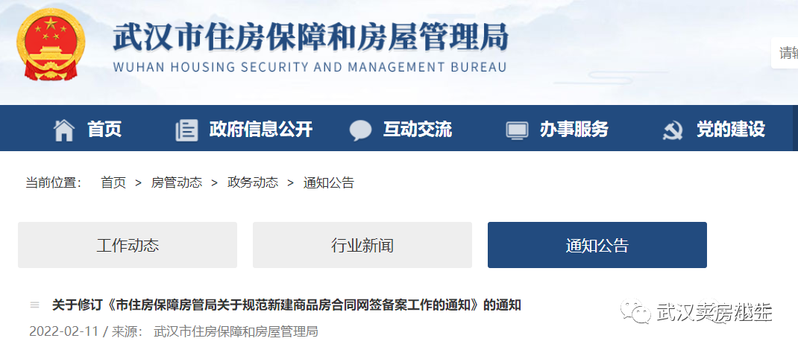The width and height of the screenshot is (798, 347).
Task: Open the 首页 navigation menu item
Action: pos(104,130)
